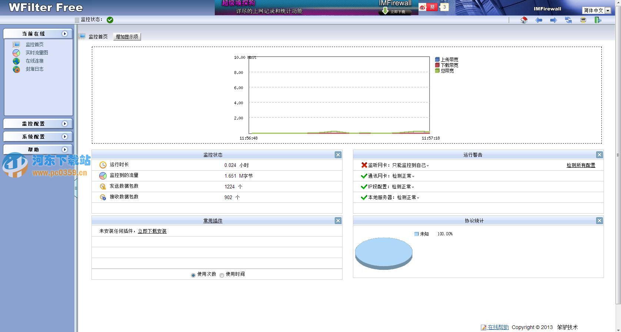This screenshot has height=332, width=621.
Task: Close the 运行警告 panel
Action: click(x=600, y=155)
